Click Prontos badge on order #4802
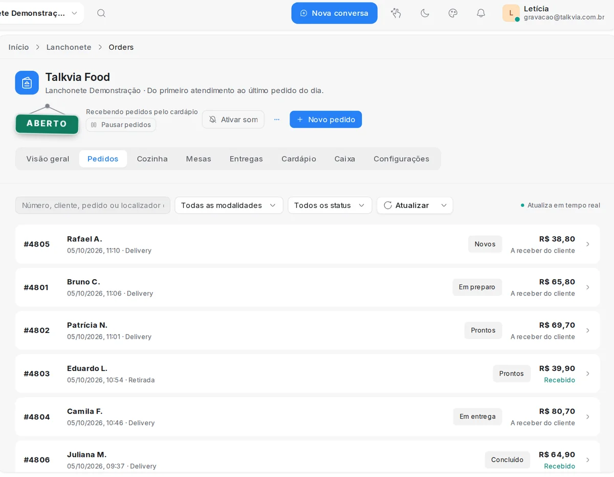The width and height of the screenshot is (614, 477). [483, 330]
